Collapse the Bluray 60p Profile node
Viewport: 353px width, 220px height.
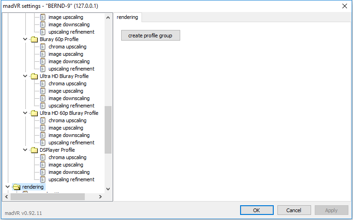tap(25, 39)
